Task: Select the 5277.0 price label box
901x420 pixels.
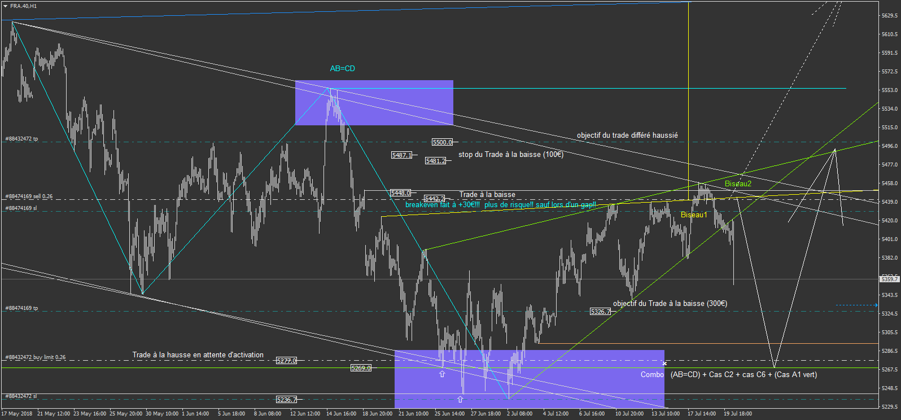Action: point(286,361)
